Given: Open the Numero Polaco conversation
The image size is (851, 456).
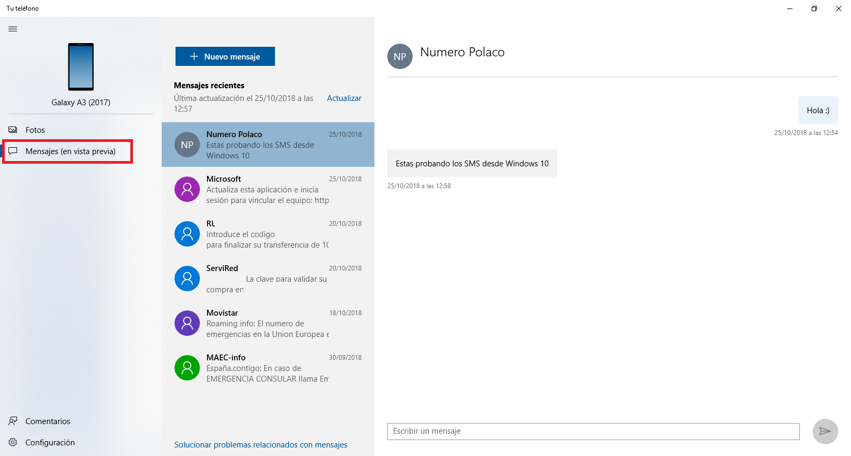Looking at the screenshot, I should pyautogui.click(x=268, y=145).
